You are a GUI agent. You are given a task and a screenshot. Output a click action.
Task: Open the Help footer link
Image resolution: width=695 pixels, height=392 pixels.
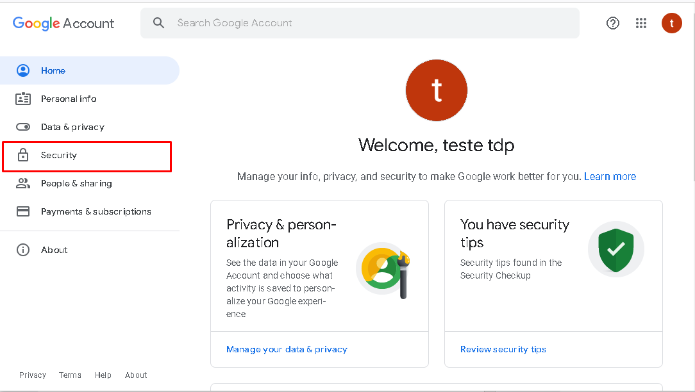(103, 375)
